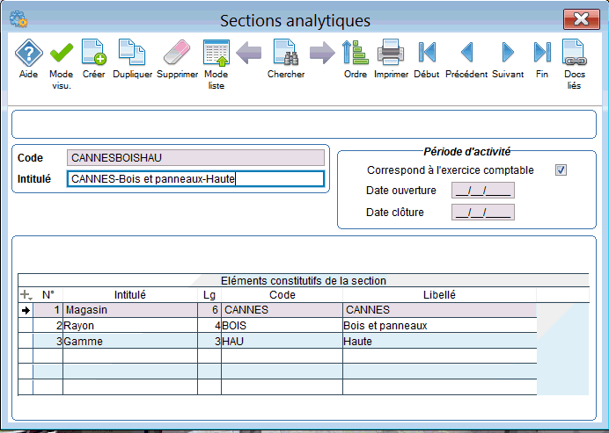609x433 pixels.
Task: Click the Lg value 6 in the Magasin row
Action: pyautogui.click(x=209, y=310)
